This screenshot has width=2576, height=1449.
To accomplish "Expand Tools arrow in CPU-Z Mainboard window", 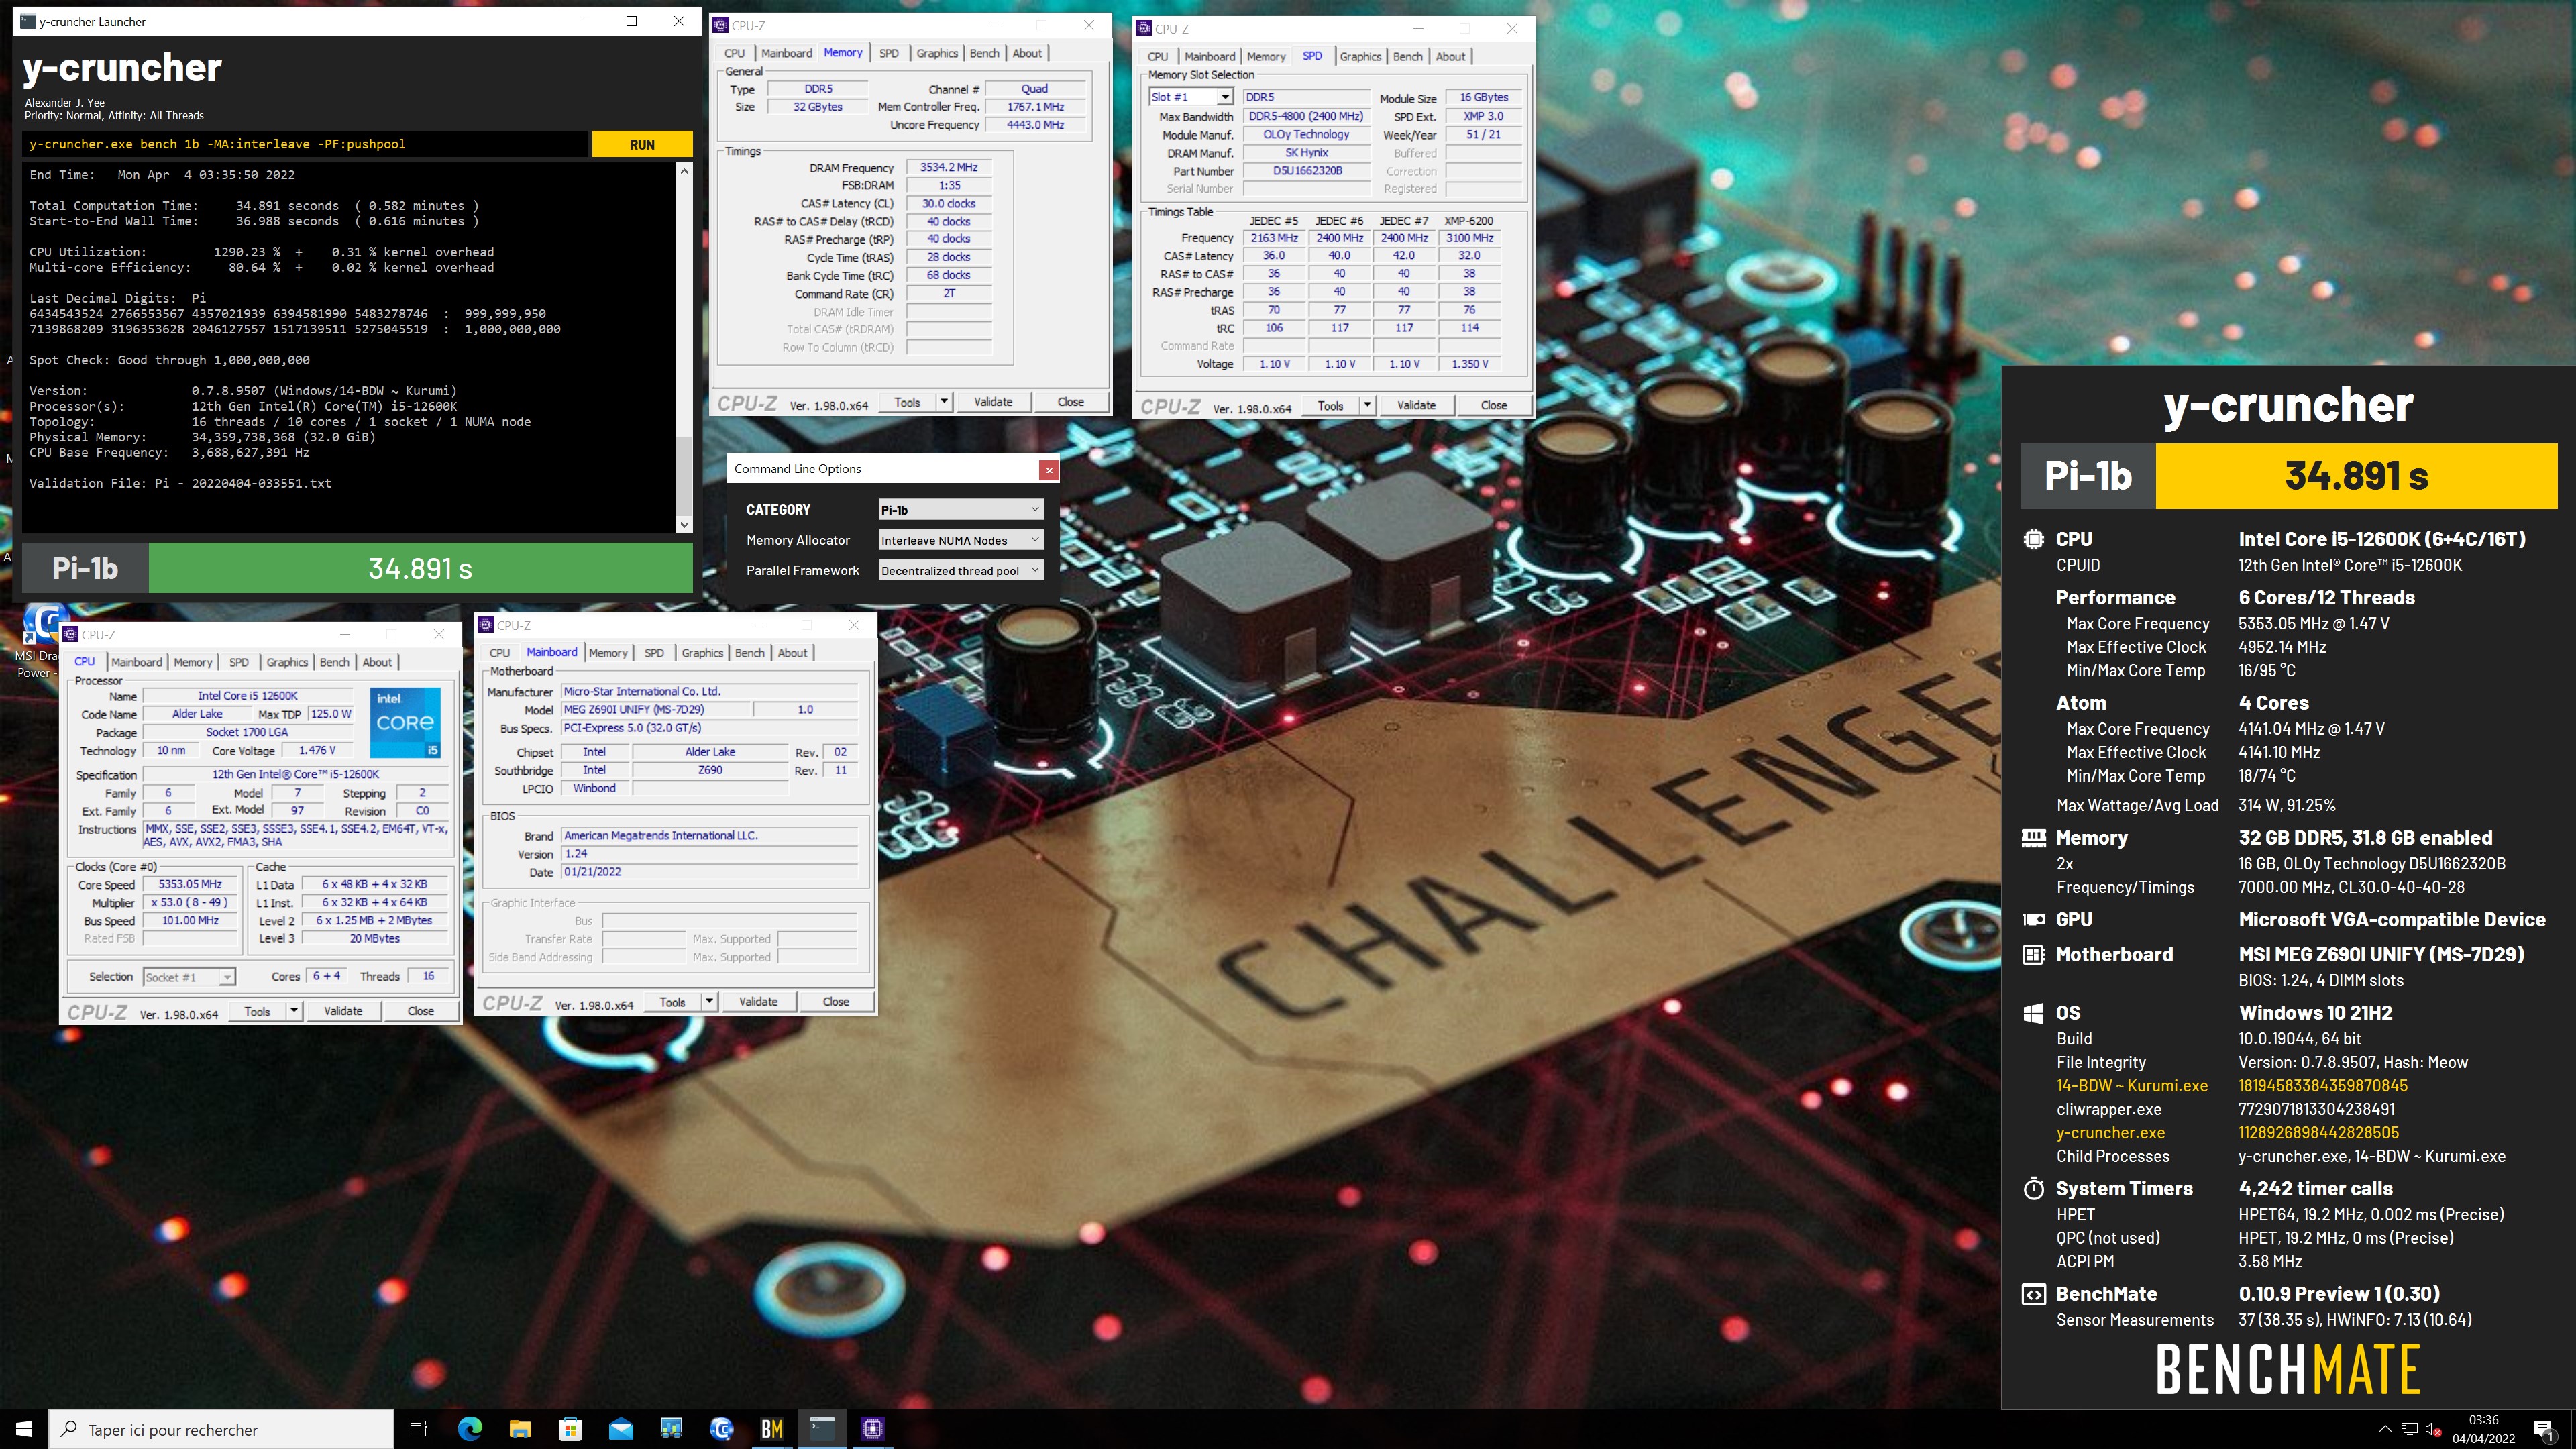I will point(709,1002).
